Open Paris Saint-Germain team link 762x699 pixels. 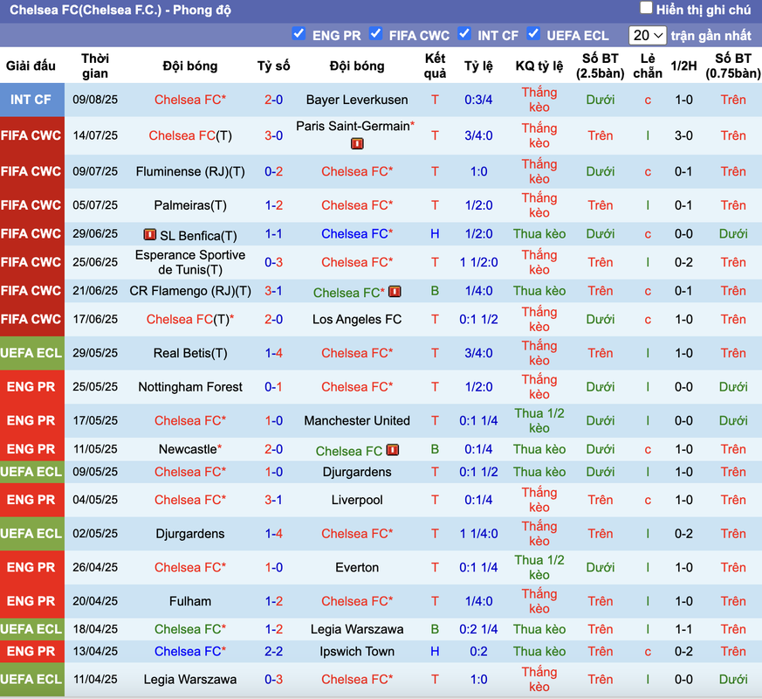click(353, 126)
